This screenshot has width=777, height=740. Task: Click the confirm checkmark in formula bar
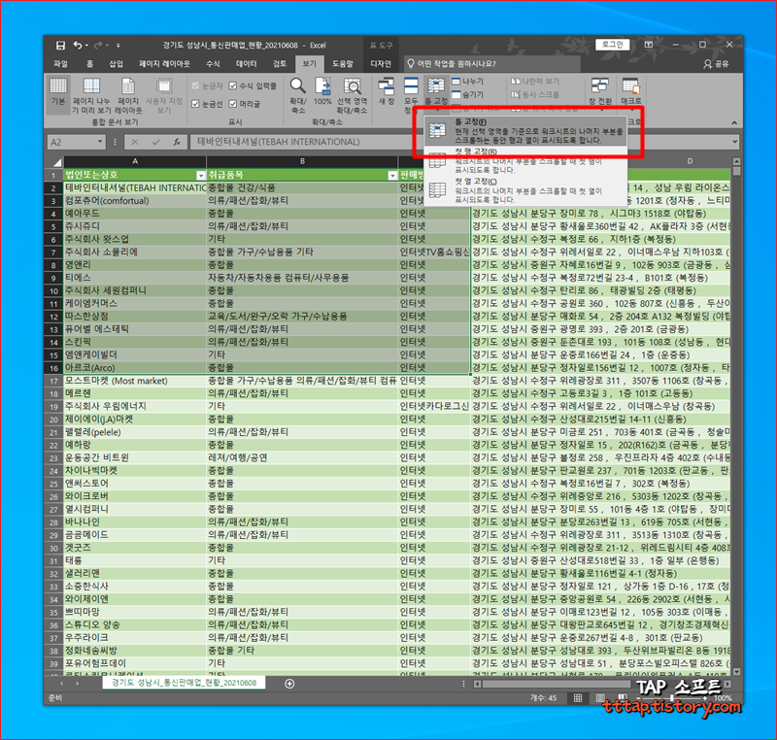pos(155,142)
